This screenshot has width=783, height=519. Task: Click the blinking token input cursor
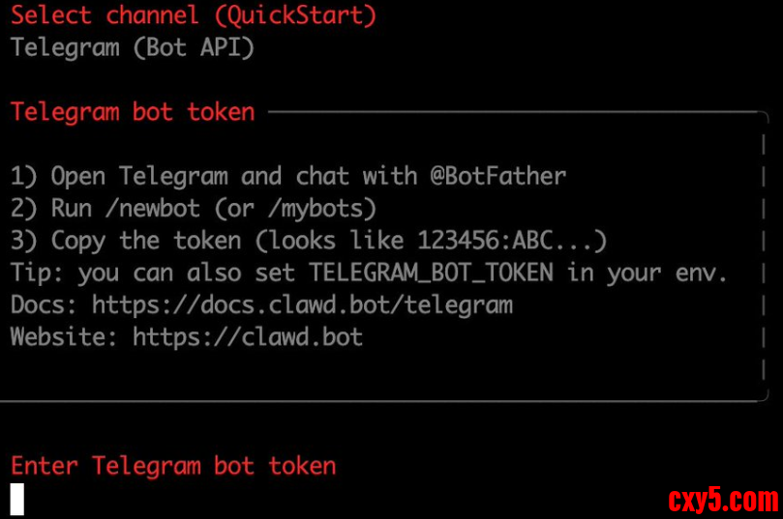(x=17, y=499)
